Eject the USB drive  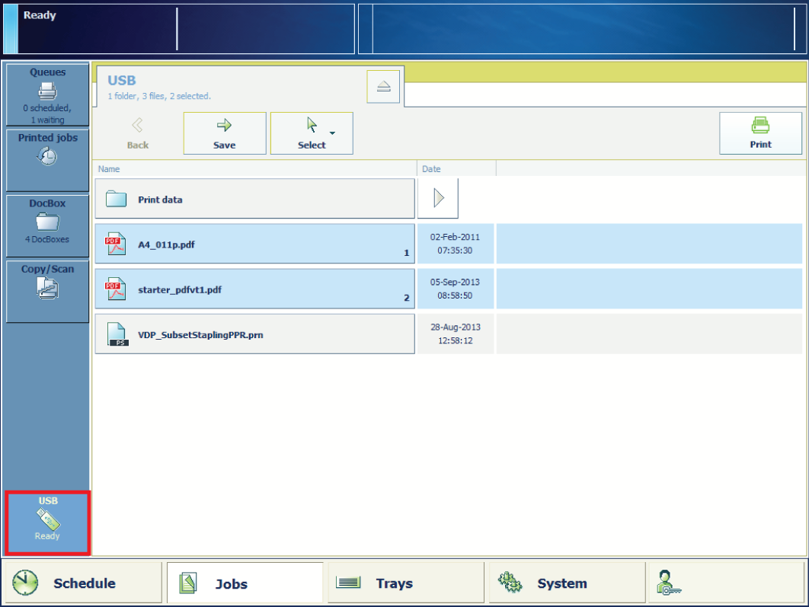pos(383,87)
